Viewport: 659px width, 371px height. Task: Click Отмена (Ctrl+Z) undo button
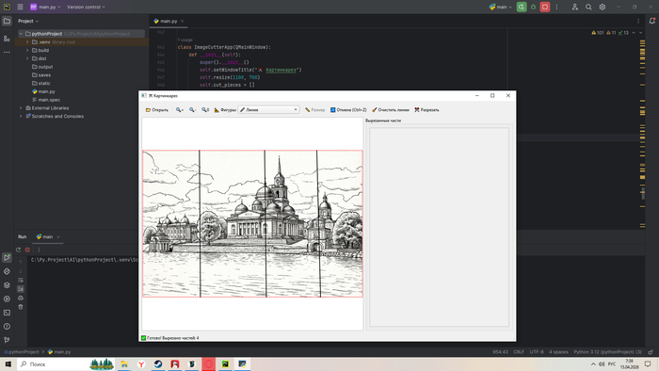pos(348,109)
